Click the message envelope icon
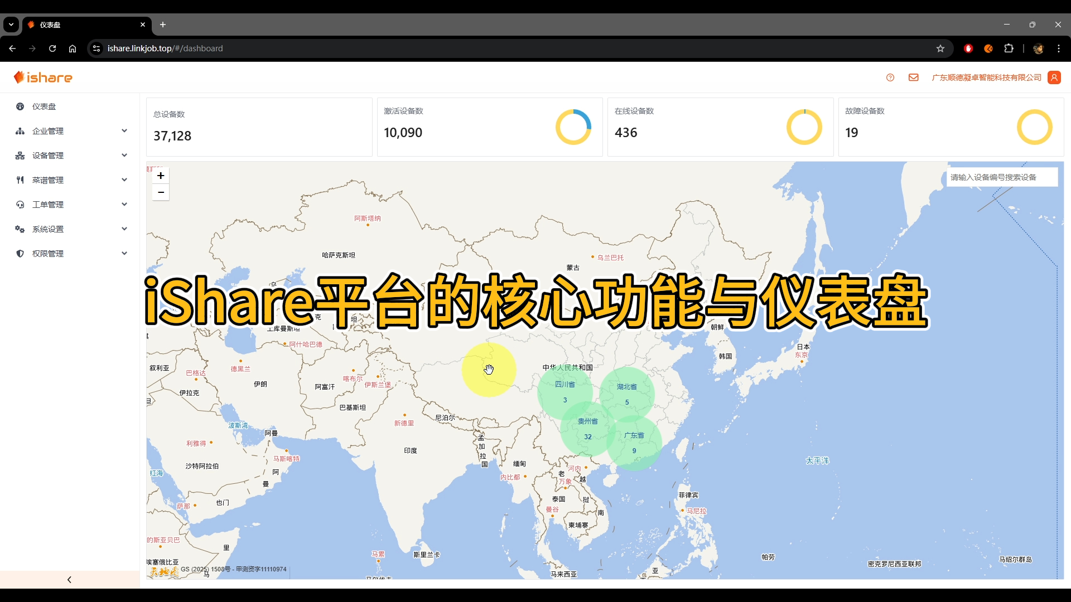1071x602 pixels. (913, 77)
